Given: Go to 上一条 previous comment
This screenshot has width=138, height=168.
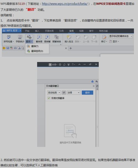Looking at the screenshot, I should (86, 39).
